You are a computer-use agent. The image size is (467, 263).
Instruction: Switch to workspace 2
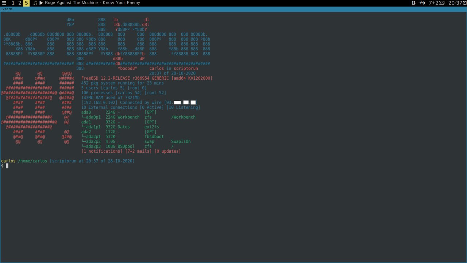pos(20,3)
